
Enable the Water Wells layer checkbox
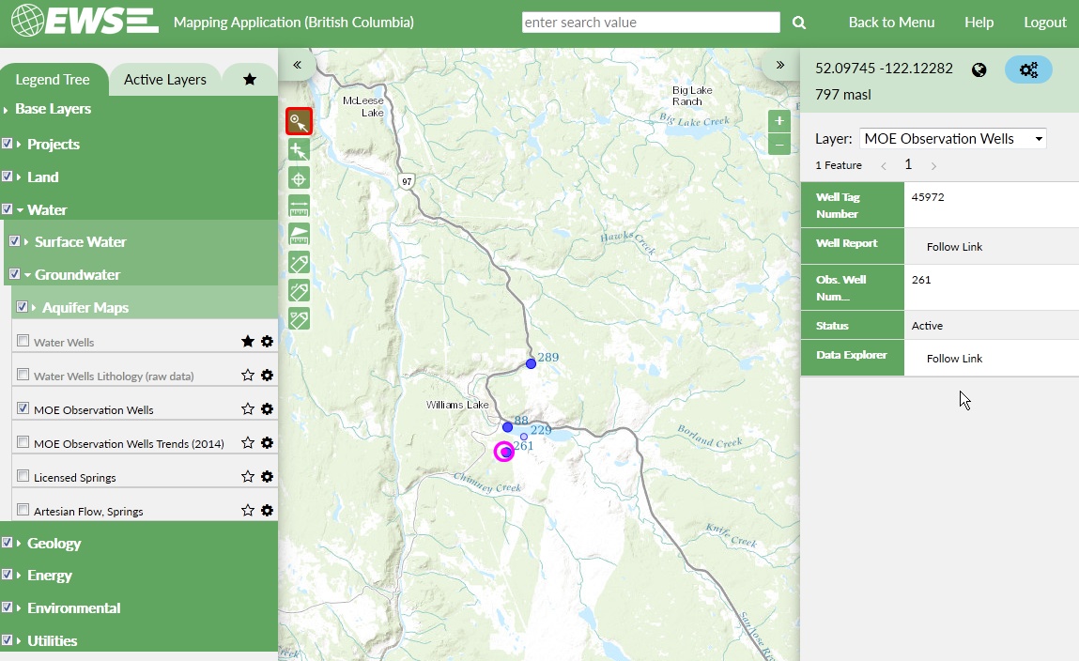[x=23, y=341]
